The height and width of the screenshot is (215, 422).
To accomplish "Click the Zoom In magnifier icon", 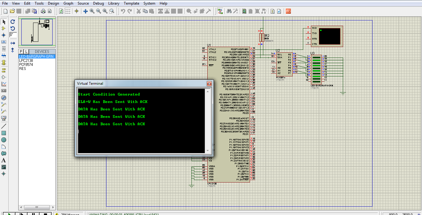I will 92,11.
